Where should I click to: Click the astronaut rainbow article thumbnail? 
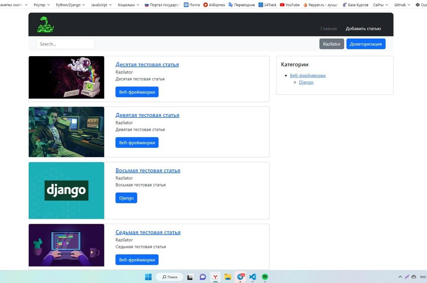67,77
